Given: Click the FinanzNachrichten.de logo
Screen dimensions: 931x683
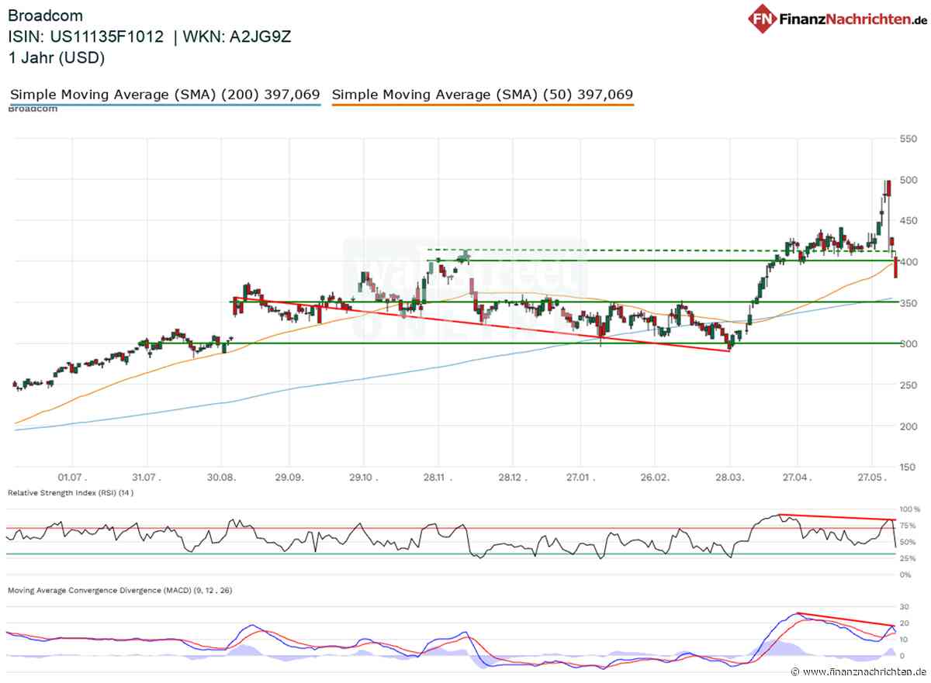Looking at the screenshot, I should (x=838, y=18).
